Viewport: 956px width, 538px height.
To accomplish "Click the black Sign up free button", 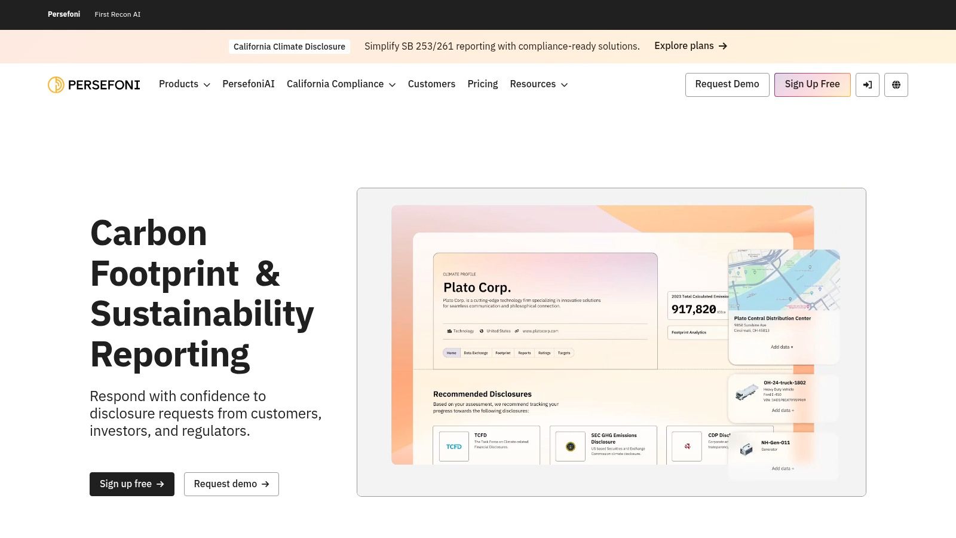I will coord(132,484).
